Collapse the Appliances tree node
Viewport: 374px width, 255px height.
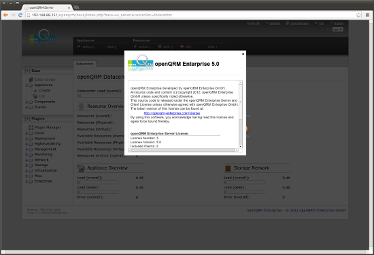click(x=27, y=85)
